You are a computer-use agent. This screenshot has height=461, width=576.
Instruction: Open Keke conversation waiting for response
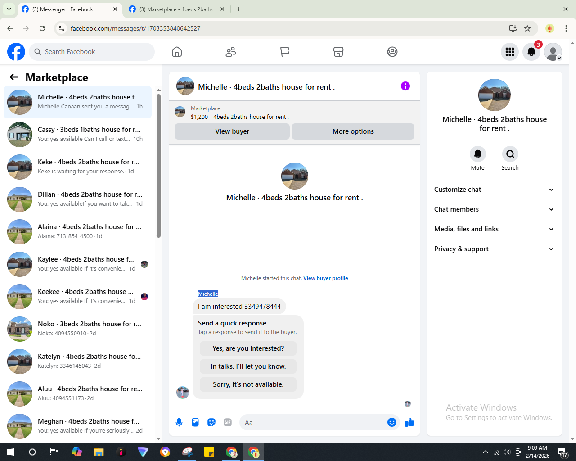click(77, 167)
